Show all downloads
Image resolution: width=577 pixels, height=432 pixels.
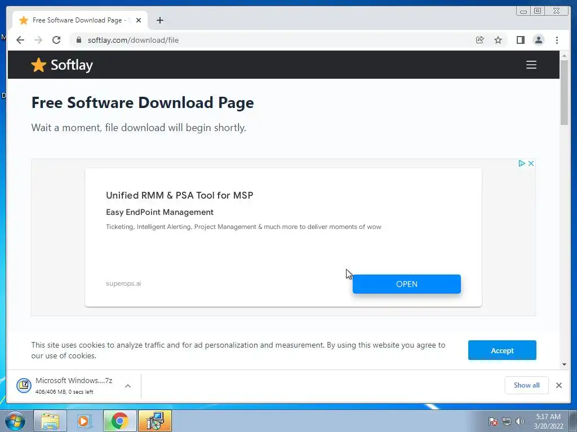(x=527, y=385)
